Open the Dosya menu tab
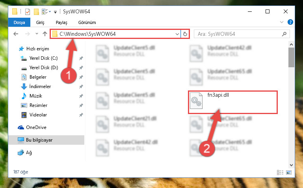 [x=19, y=22]
